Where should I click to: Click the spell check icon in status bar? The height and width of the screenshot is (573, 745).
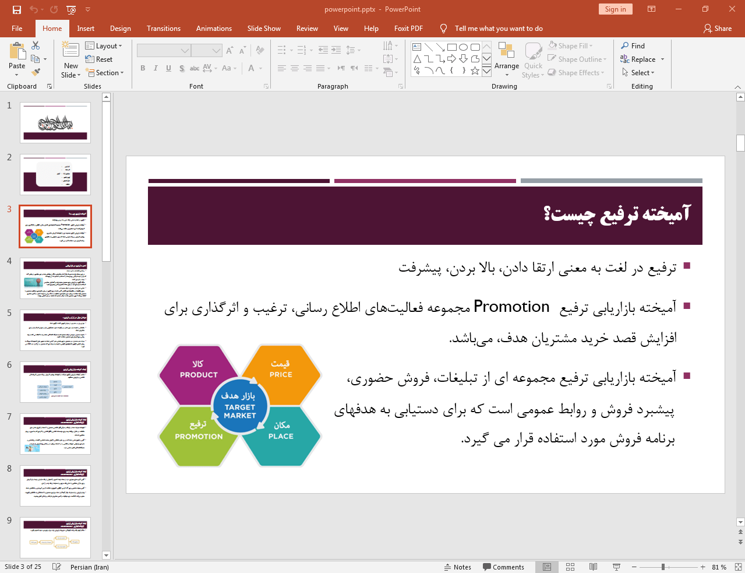click(x=57, y=567)
